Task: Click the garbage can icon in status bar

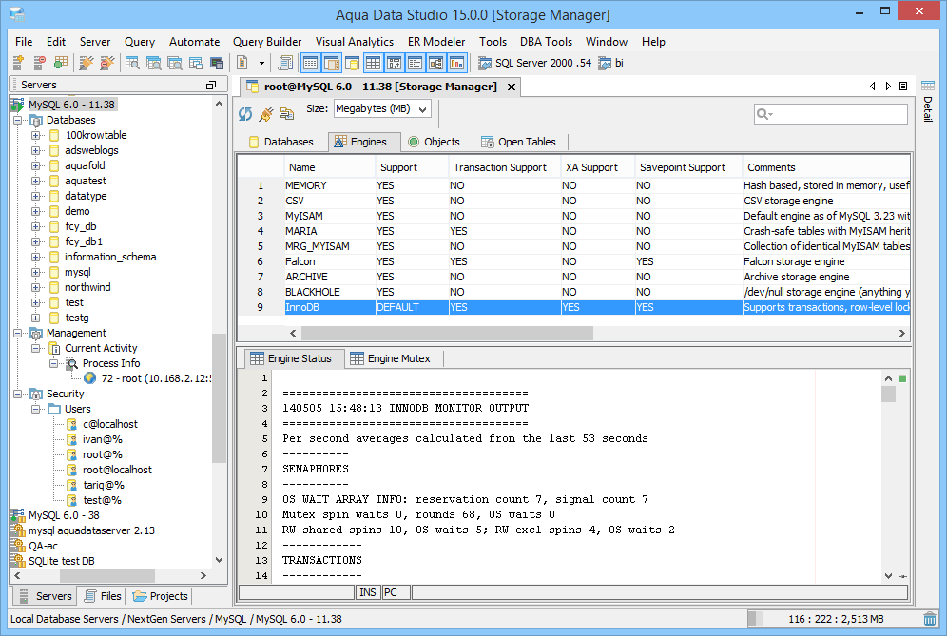Action: point(929,619)
